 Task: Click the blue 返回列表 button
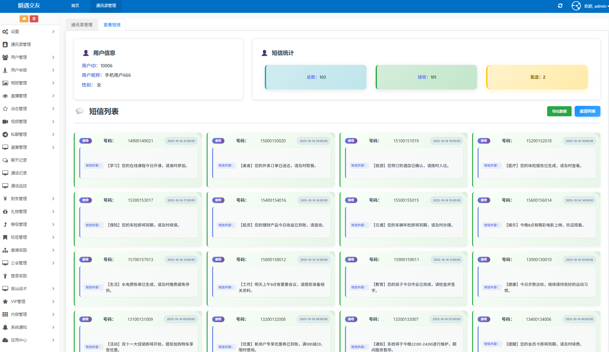click(x=587, y=111)
